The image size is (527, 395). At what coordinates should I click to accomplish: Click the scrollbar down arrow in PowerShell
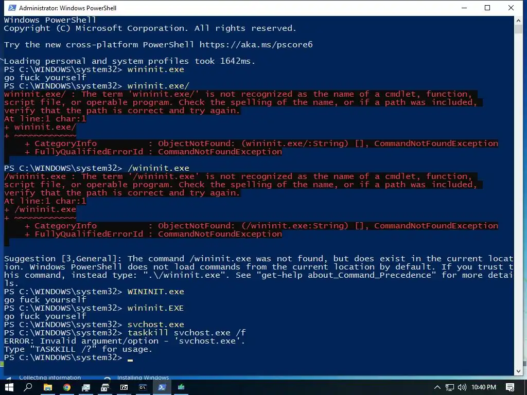(518, 371)
